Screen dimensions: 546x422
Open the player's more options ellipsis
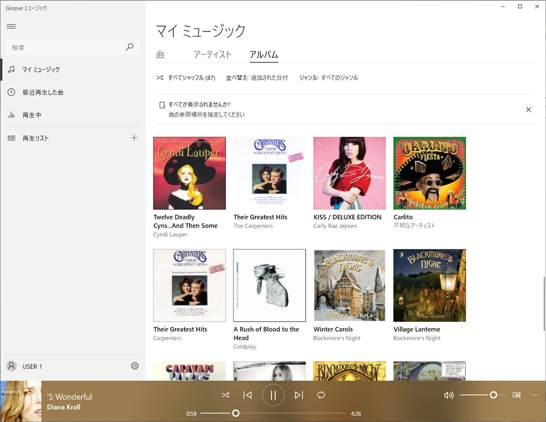click(535, 395)
